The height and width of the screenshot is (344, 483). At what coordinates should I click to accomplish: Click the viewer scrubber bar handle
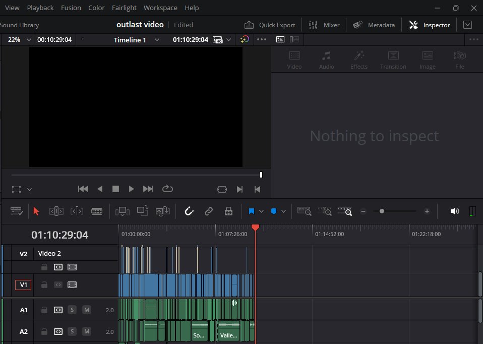[x=261, y=175]
